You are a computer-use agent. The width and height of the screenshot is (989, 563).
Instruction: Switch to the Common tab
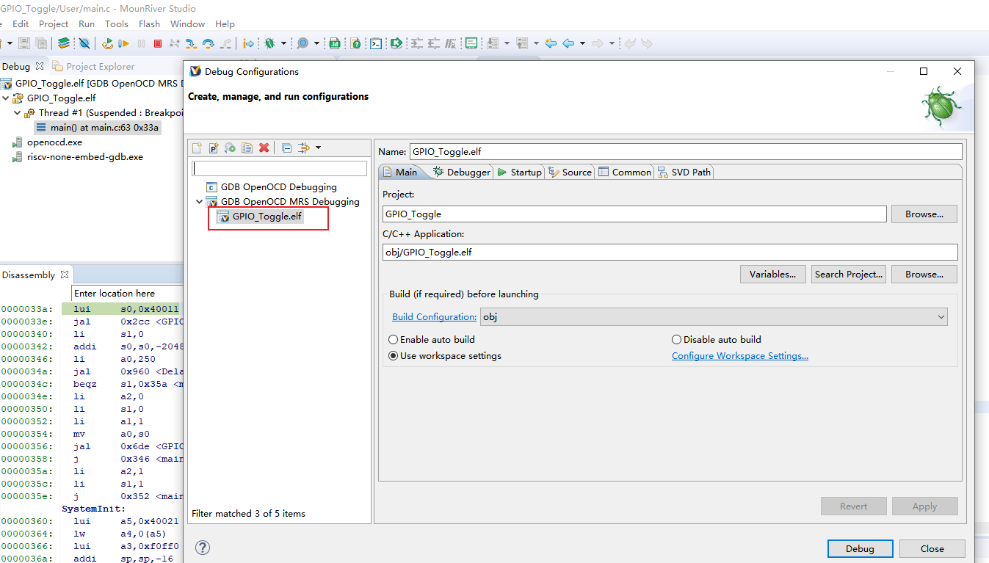click(x=625, y=172)
